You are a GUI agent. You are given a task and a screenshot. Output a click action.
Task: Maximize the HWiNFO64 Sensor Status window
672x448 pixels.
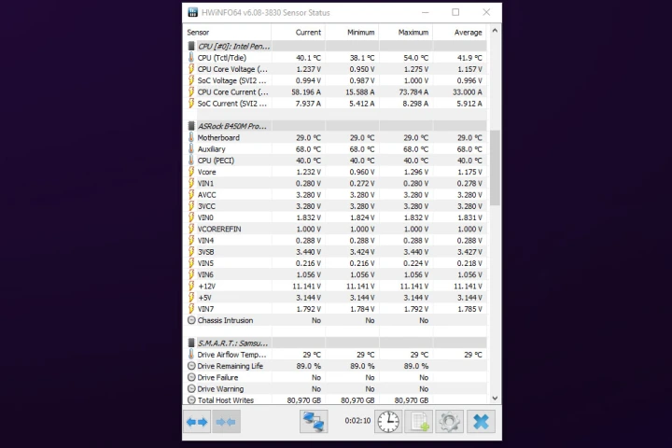455,12
